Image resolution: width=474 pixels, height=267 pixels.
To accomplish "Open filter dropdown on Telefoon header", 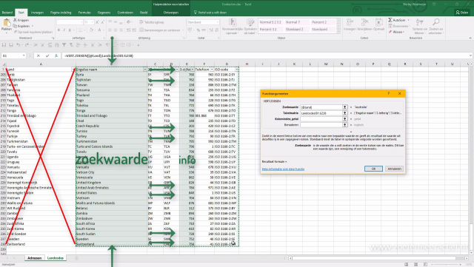I will click(212, 70).
